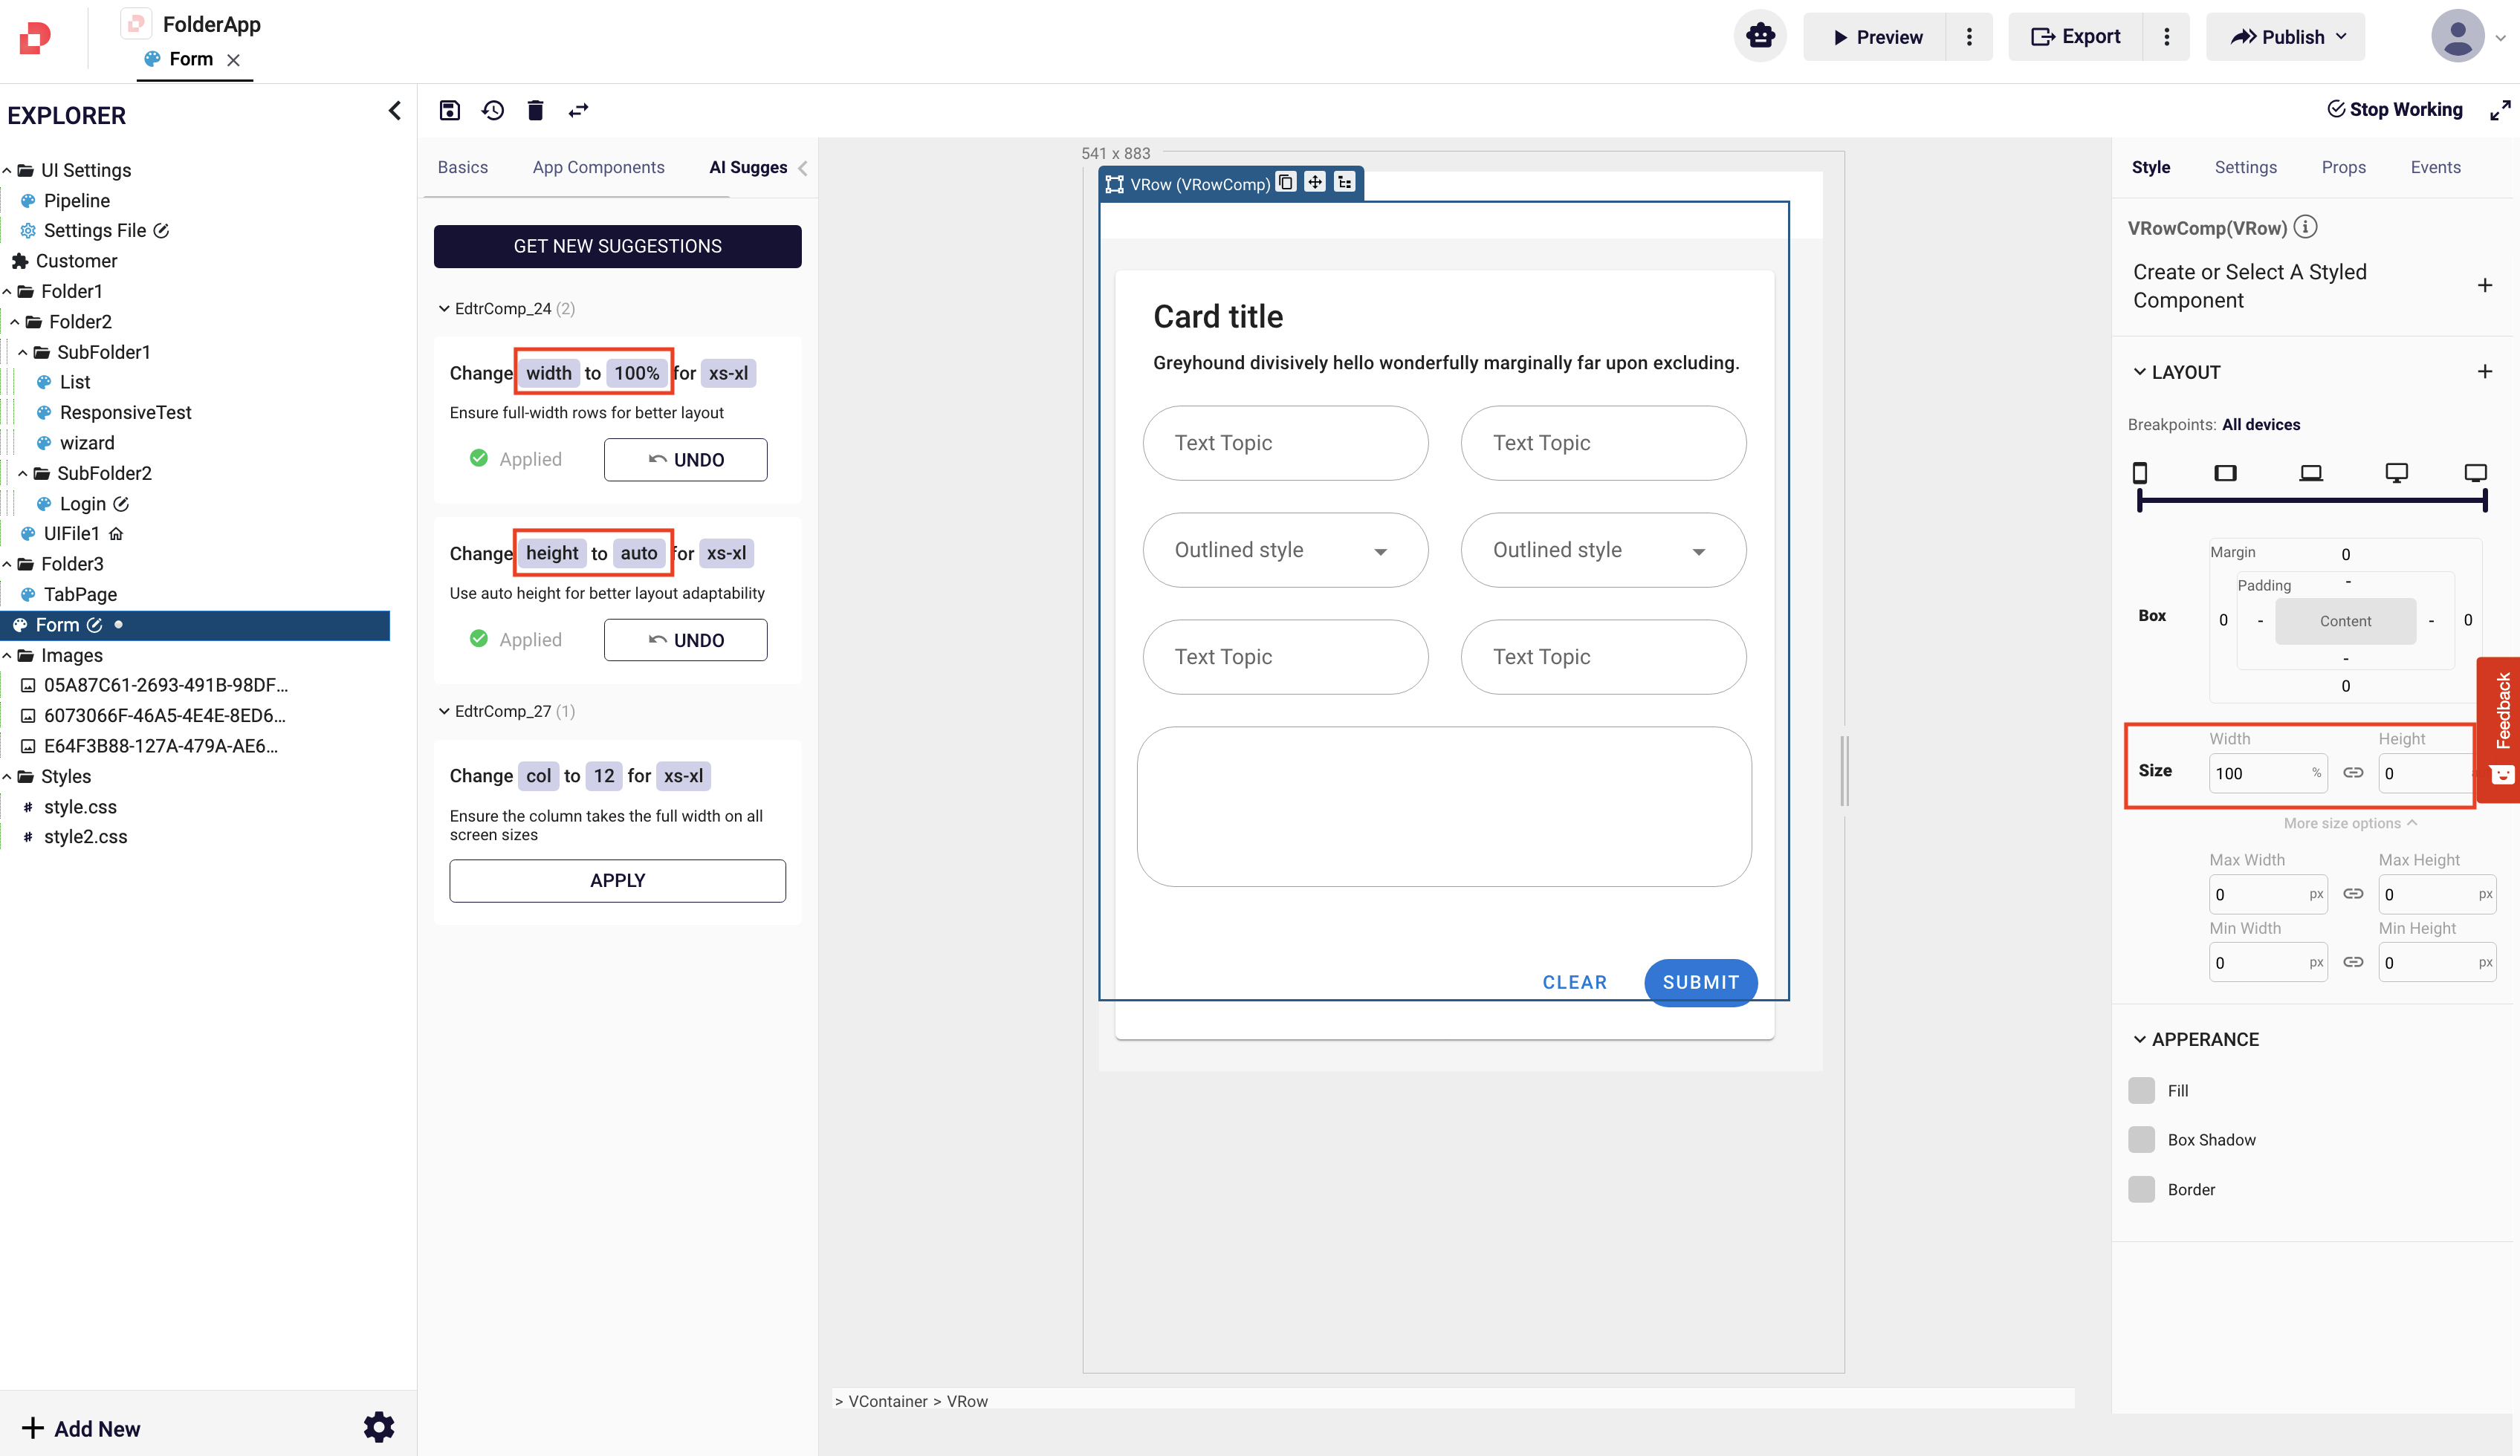The image size is (2520, 1456).
Task: Collapse the EdtrComp_24 suggestions group
Action: (x=444, y=309)
